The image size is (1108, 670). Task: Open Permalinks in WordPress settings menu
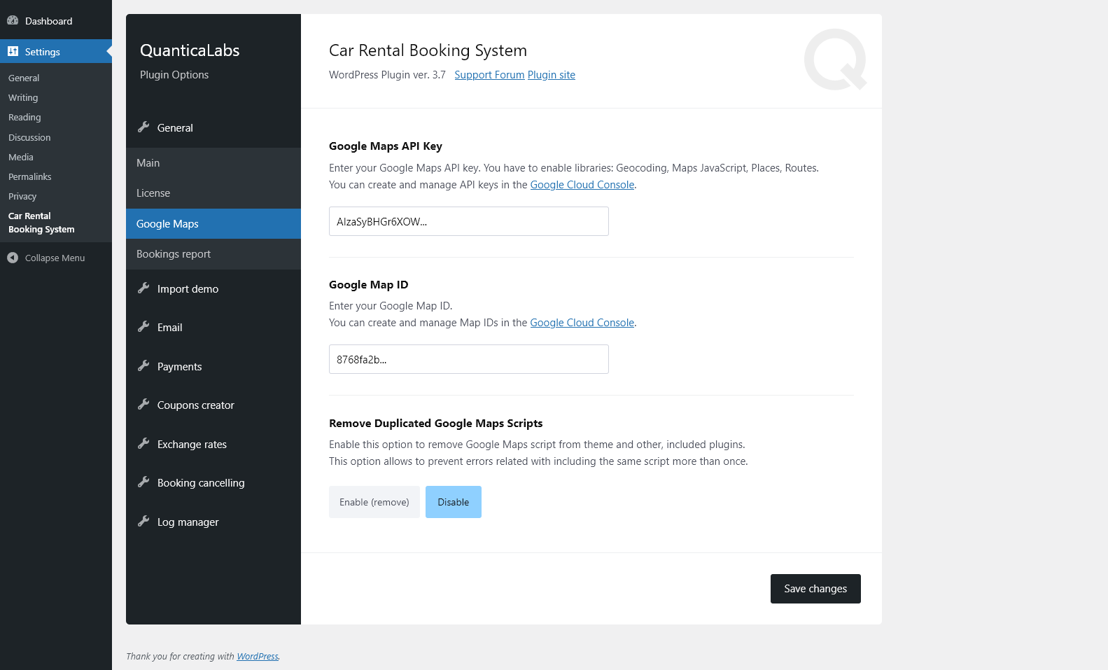pyautogui.click(x=30, y=177)
